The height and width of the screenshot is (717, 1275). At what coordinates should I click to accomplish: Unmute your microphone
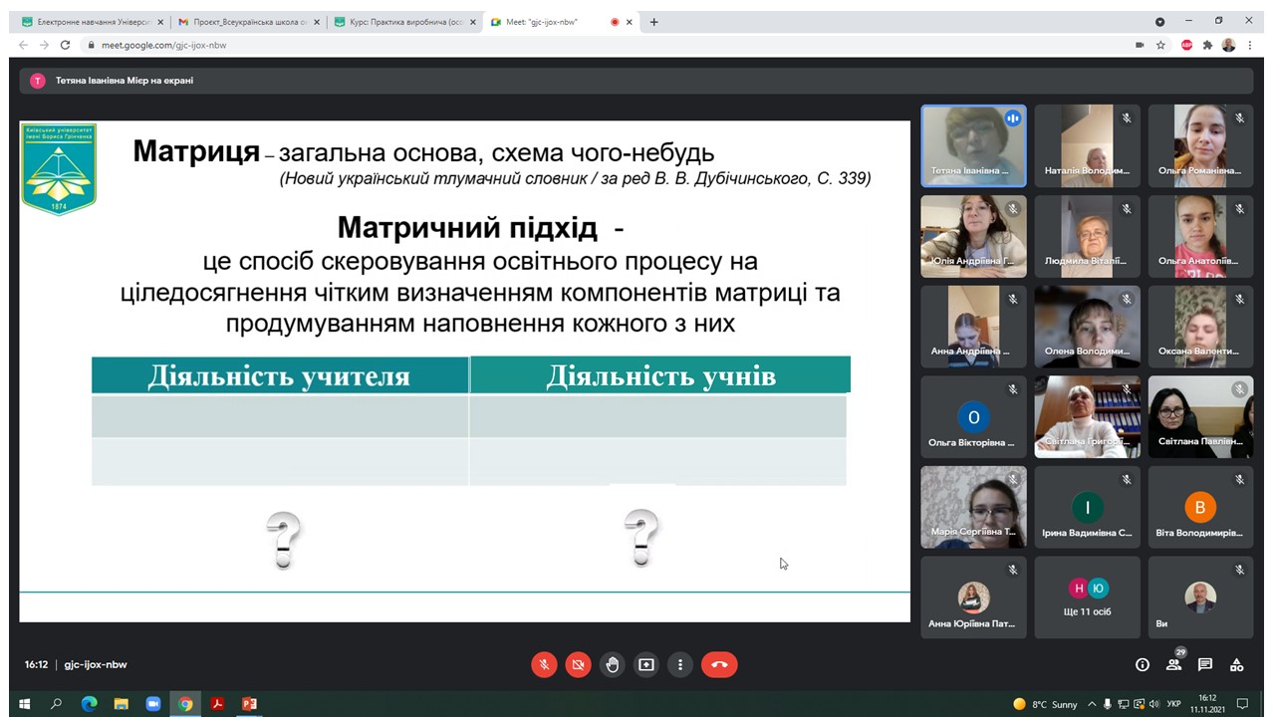(544, 664)
